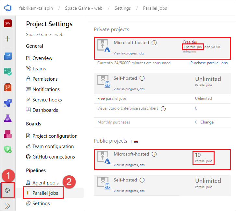This screenshot has width=236, height=211.
Task: Click the SW project avatar tile
Action: pos(8,23)
